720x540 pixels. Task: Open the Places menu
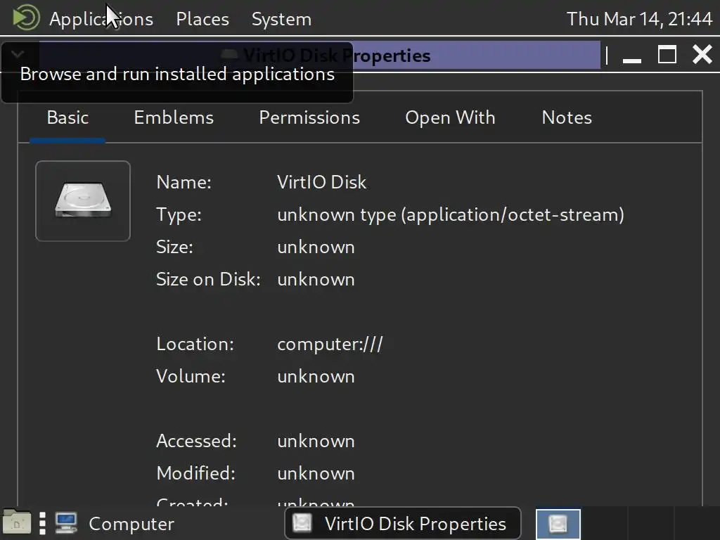[202, 19]
